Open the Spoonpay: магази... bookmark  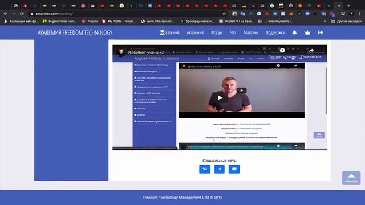coord(197,22)
